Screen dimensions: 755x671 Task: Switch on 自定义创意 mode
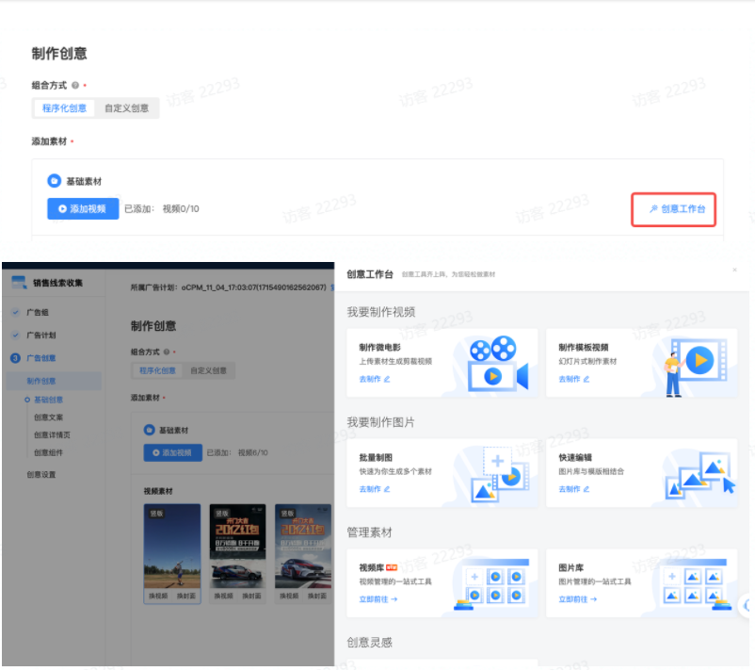pyautogui.click(x=127, y=107)
